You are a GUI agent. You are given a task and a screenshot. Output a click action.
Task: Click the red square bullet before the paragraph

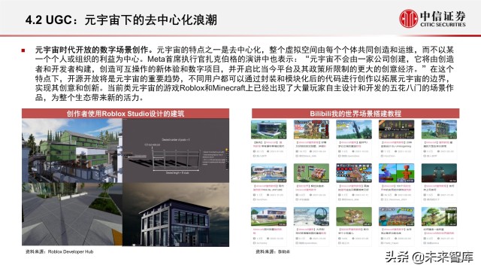pyautogui.click(x=23, y=50)
